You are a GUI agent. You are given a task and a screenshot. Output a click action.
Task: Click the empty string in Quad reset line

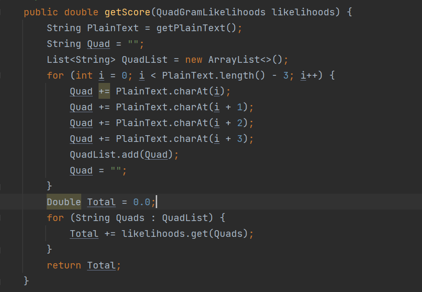tap(116, 170)
